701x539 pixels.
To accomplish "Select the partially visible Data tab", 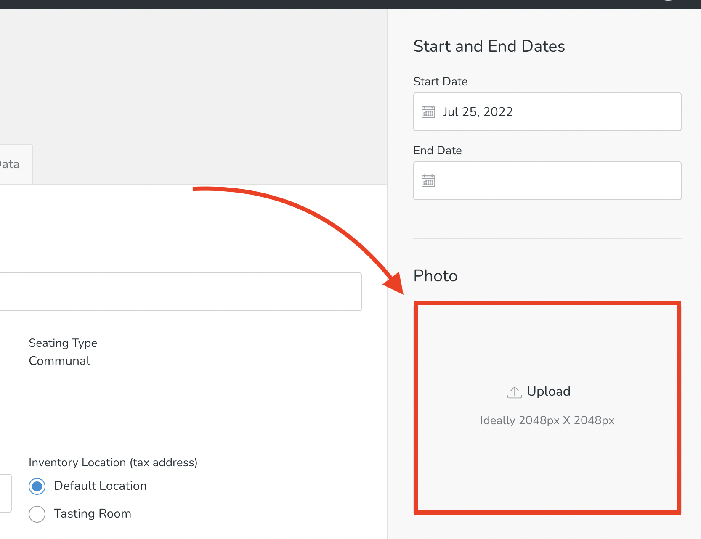I will click(x=11, y=164).
